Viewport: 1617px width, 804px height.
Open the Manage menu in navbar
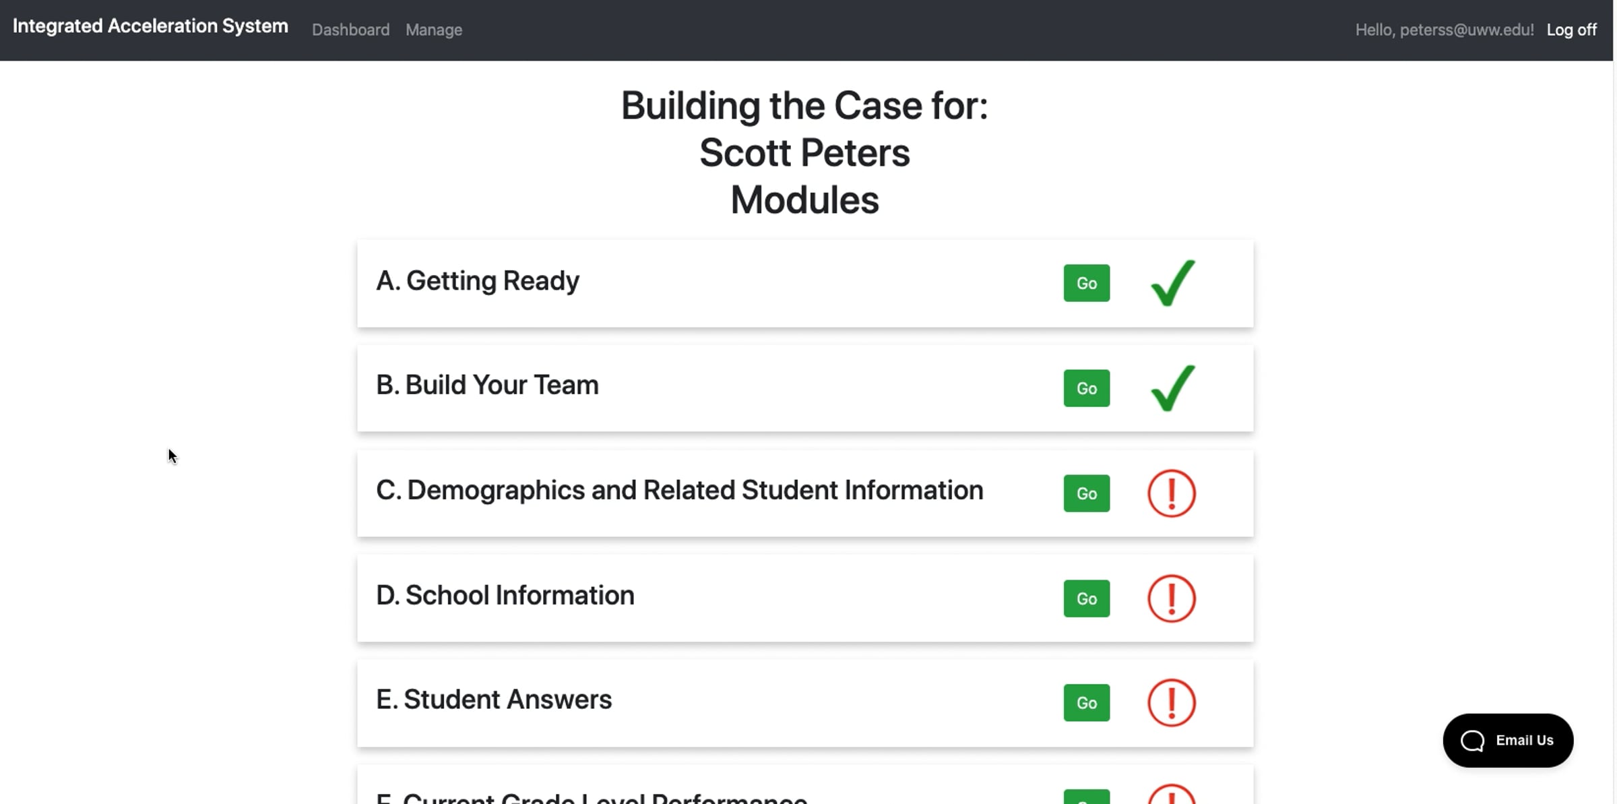point(434,30)
